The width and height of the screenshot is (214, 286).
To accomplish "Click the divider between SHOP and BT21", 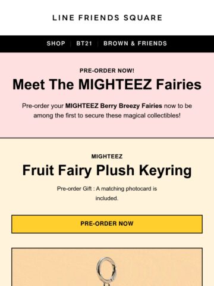I will 71,43.
